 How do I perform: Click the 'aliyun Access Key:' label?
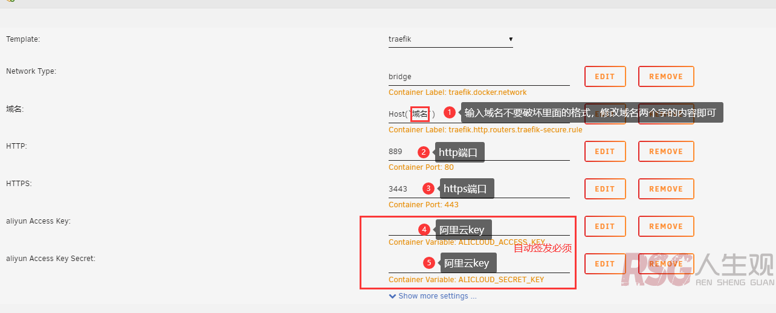pos(38,221)
